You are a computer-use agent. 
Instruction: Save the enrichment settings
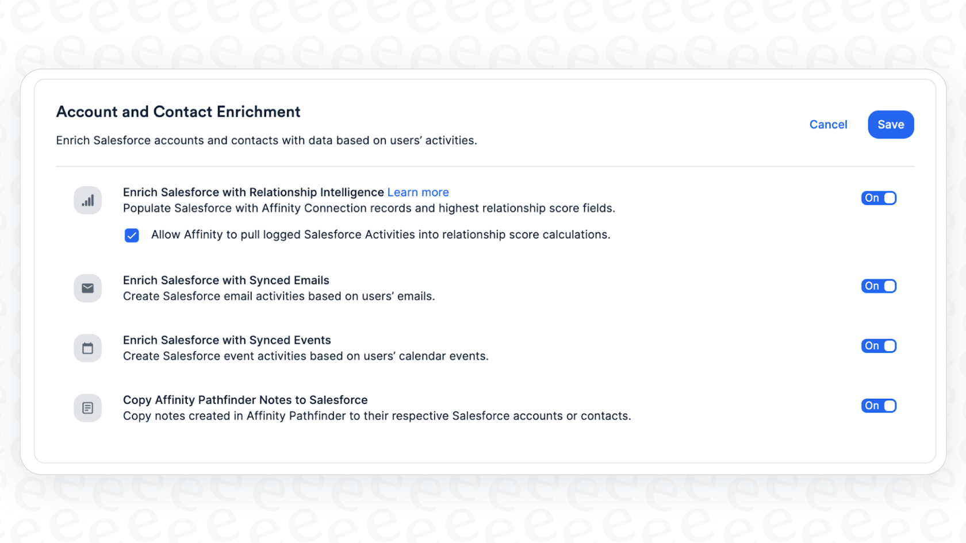pos(891,124)
